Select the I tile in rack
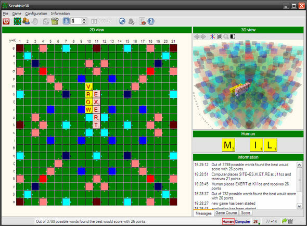This screenshot has height=226, width=307. click(x=257, y=145)
